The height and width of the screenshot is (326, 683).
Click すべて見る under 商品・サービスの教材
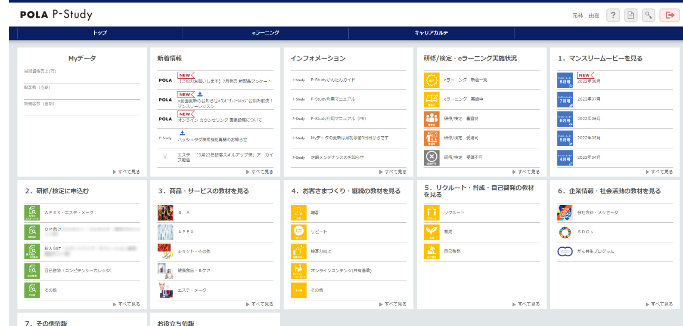[259, 304]
